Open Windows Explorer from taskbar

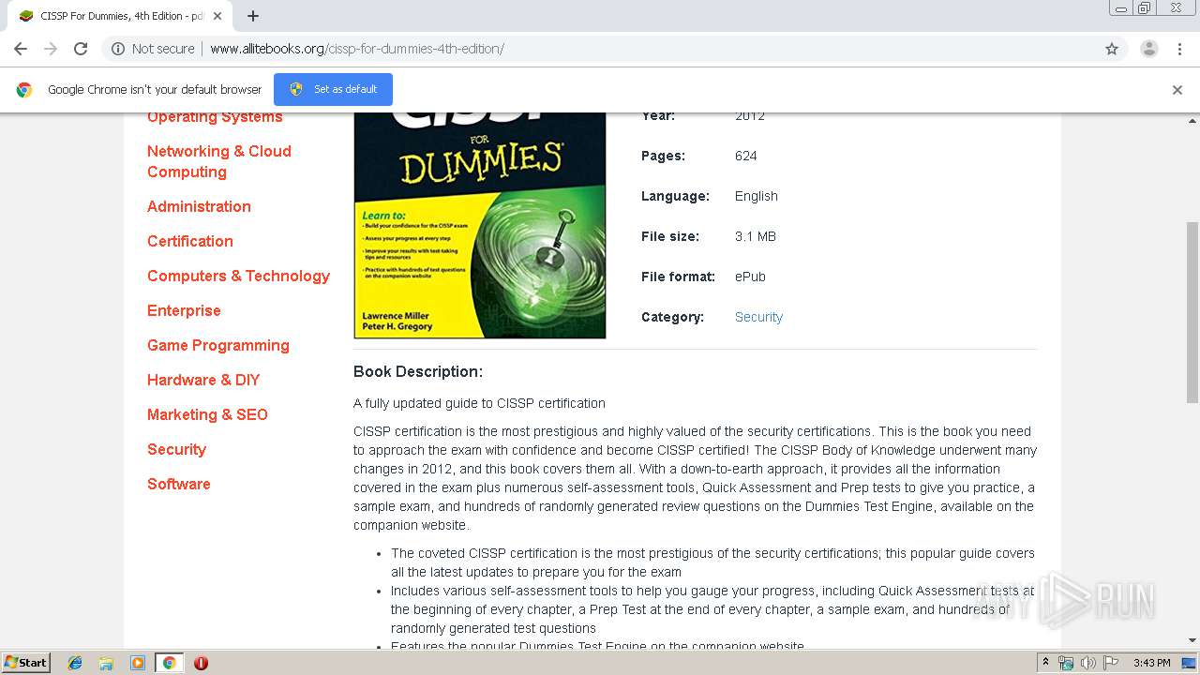tap(106, 663)
